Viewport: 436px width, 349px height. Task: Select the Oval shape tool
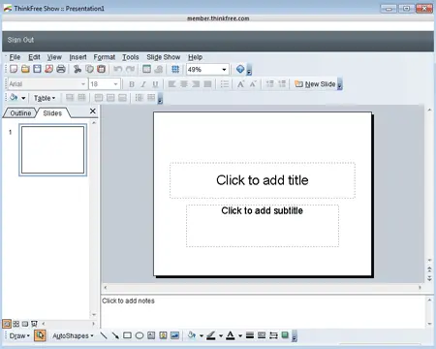[140, 335]
